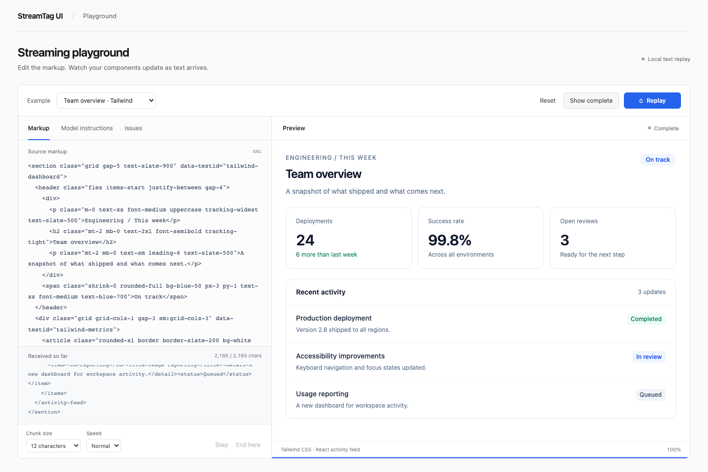Click the Playground breadcrumb

(x=100, y=16)
